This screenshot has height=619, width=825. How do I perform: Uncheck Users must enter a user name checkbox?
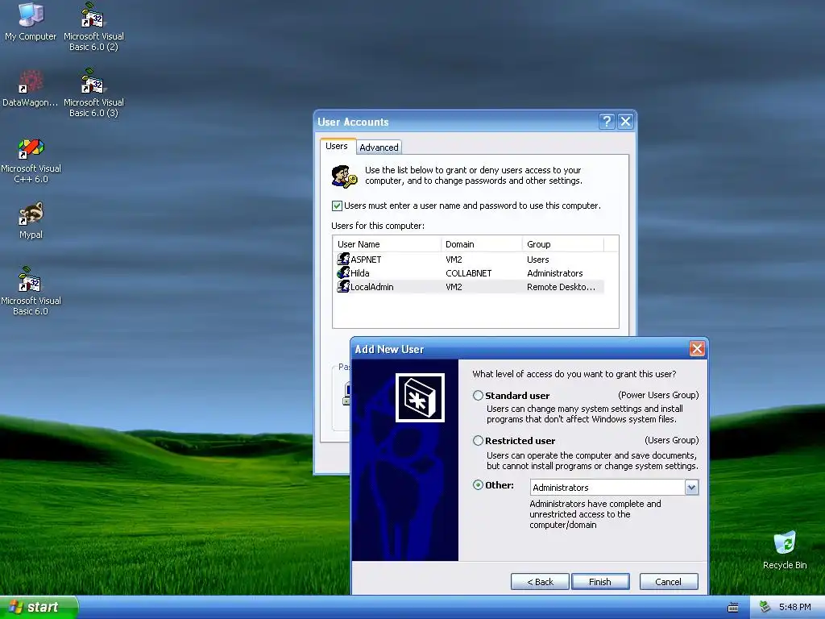coord(338,206)
